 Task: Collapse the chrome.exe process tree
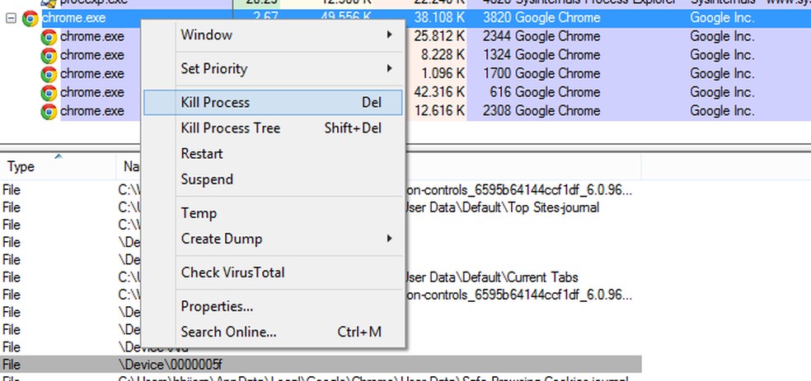11,19
